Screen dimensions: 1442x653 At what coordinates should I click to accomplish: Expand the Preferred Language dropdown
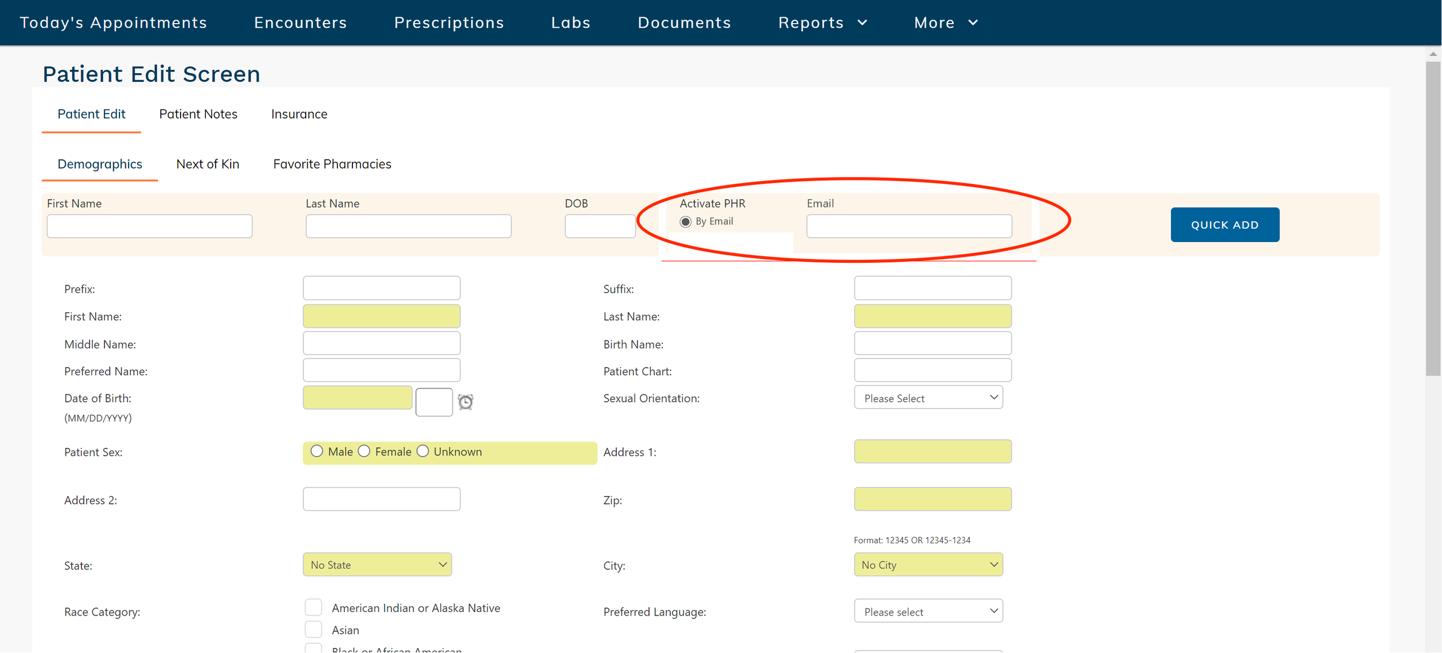[x=928, y=612]
